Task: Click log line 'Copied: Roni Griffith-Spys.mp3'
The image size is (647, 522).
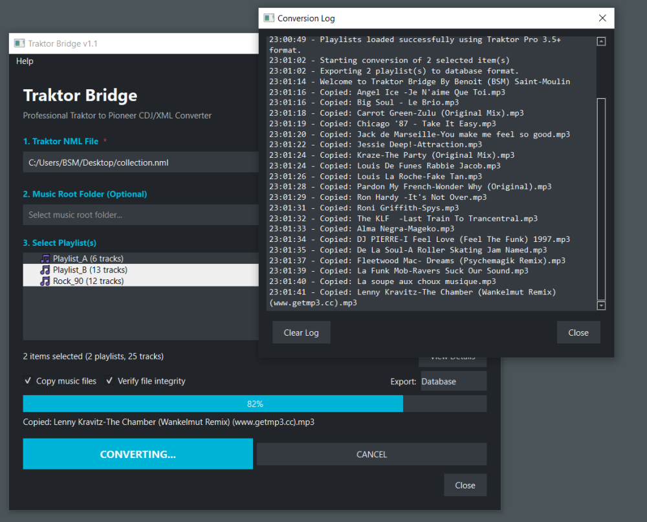Action: 364,208
